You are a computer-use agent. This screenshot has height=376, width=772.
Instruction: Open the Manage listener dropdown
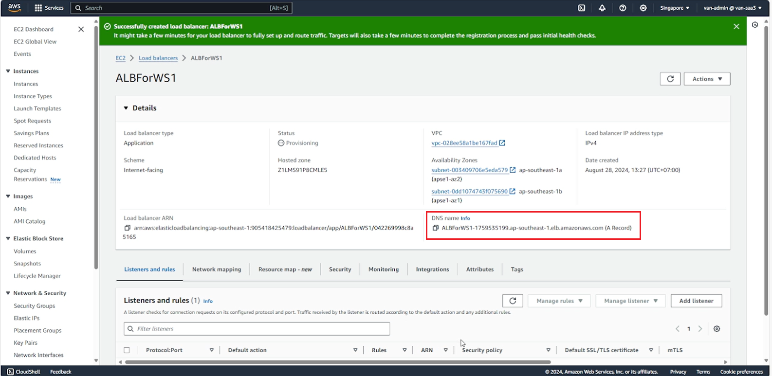[x=631, y=301]
